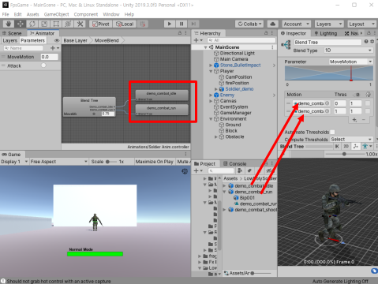Open the cloud Services icon
378x284 pixels.
(x=273, y=24)
